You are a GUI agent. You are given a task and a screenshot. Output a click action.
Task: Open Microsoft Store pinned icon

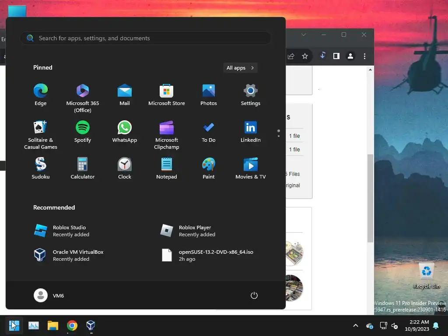167,95
